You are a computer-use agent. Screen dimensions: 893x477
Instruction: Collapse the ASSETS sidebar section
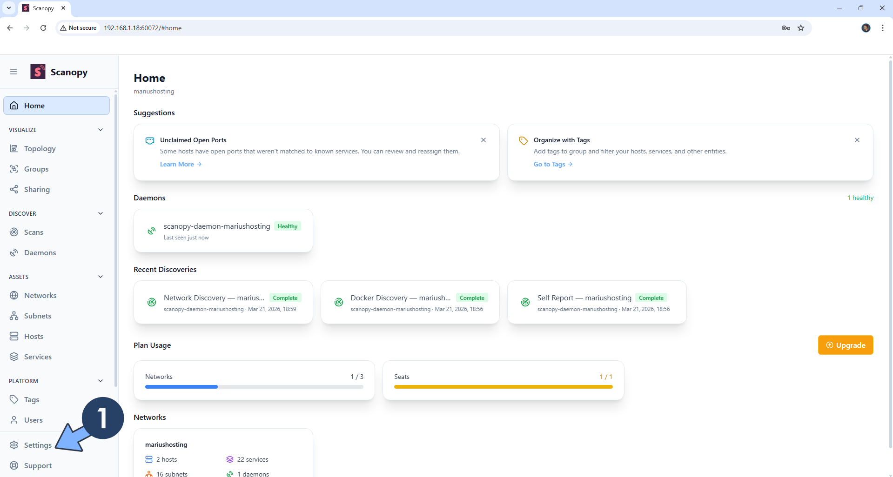click(x=101, y=277)
